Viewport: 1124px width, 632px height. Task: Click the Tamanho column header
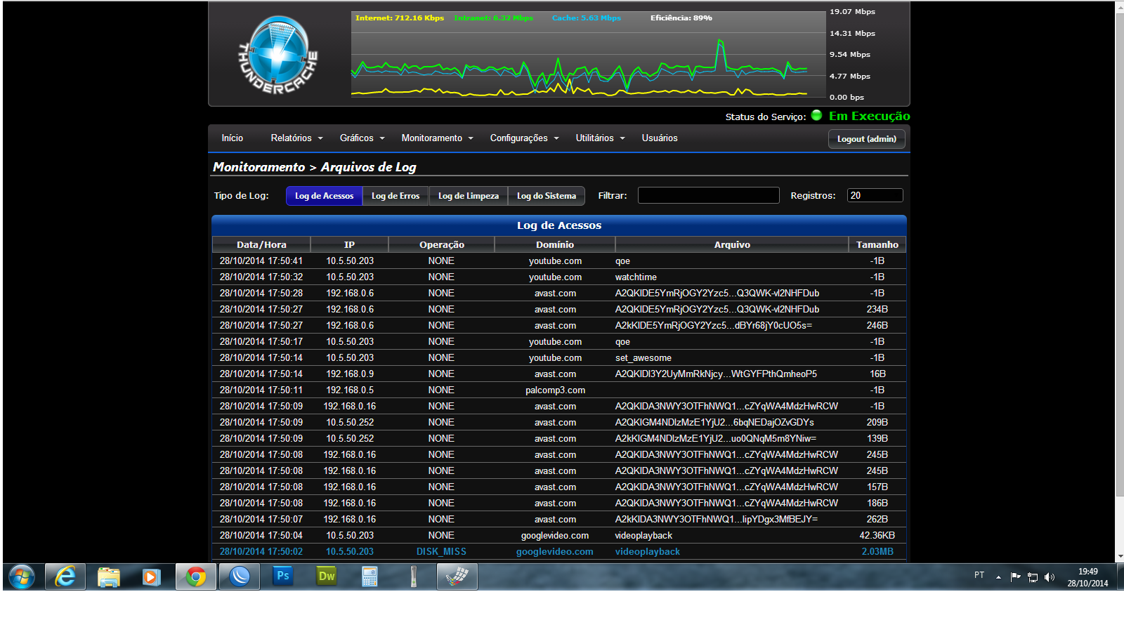pos(877,244)
